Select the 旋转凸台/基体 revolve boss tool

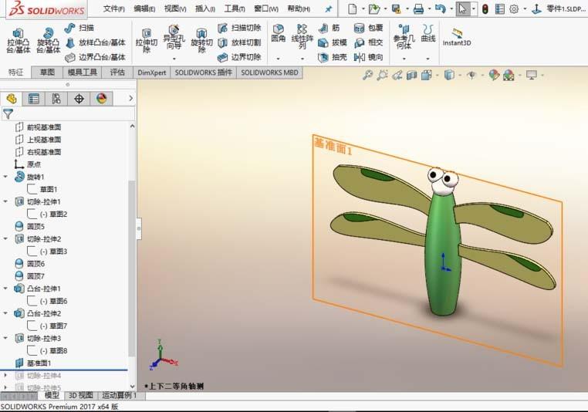coord(48,40)
